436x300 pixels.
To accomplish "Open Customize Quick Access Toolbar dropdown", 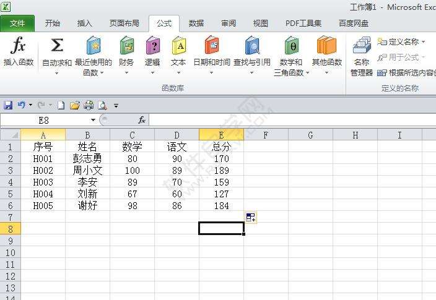I will 116,106.
